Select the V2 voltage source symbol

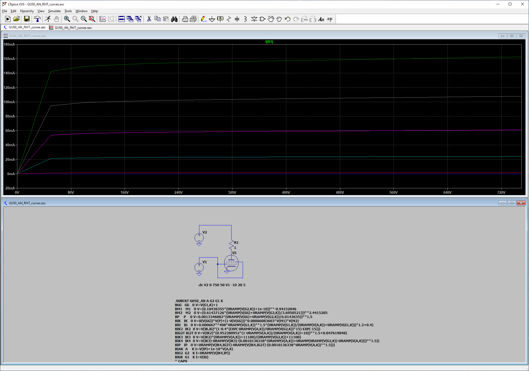(199, 238)
